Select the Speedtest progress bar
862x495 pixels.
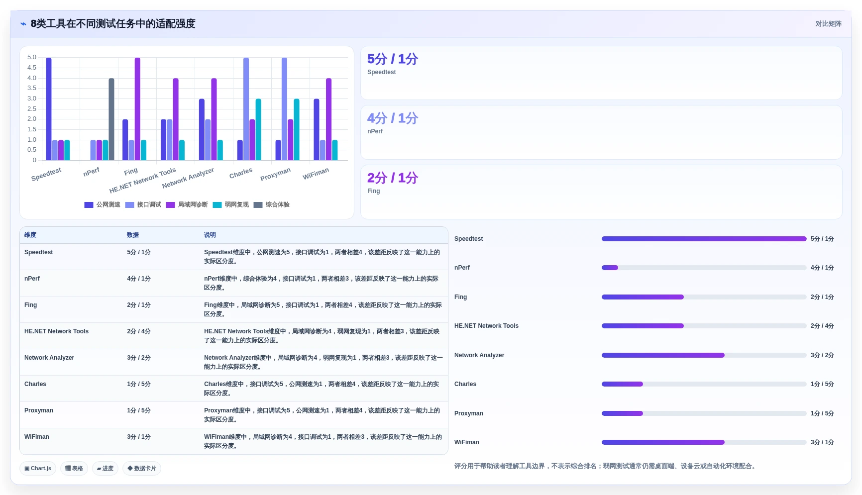[x=704, y=239]
